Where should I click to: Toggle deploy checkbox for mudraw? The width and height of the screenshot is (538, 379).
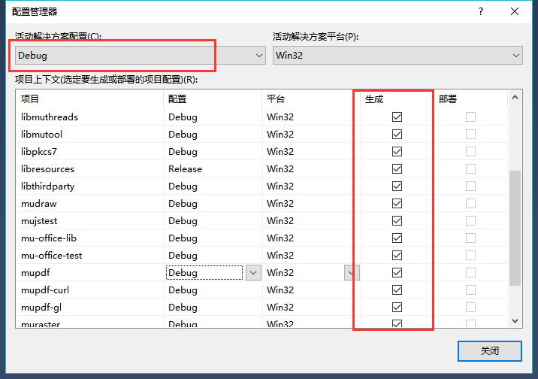(470, 204)
